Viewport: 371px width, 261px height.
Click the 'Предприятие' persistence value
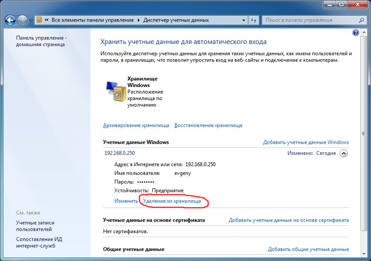pyautogui.click(x=168, y=191)
